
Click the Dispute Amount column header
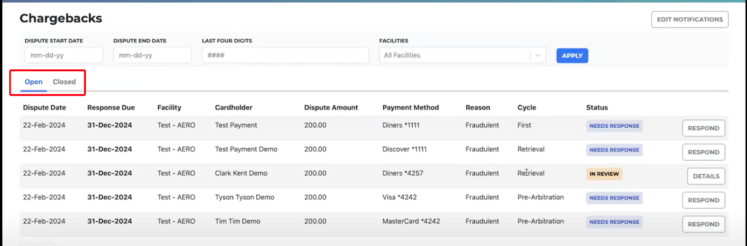331,108
